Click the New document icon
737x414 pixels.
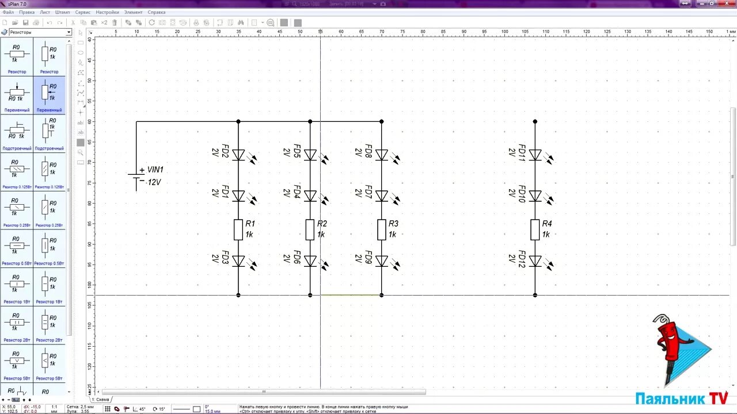coord(5,22)
